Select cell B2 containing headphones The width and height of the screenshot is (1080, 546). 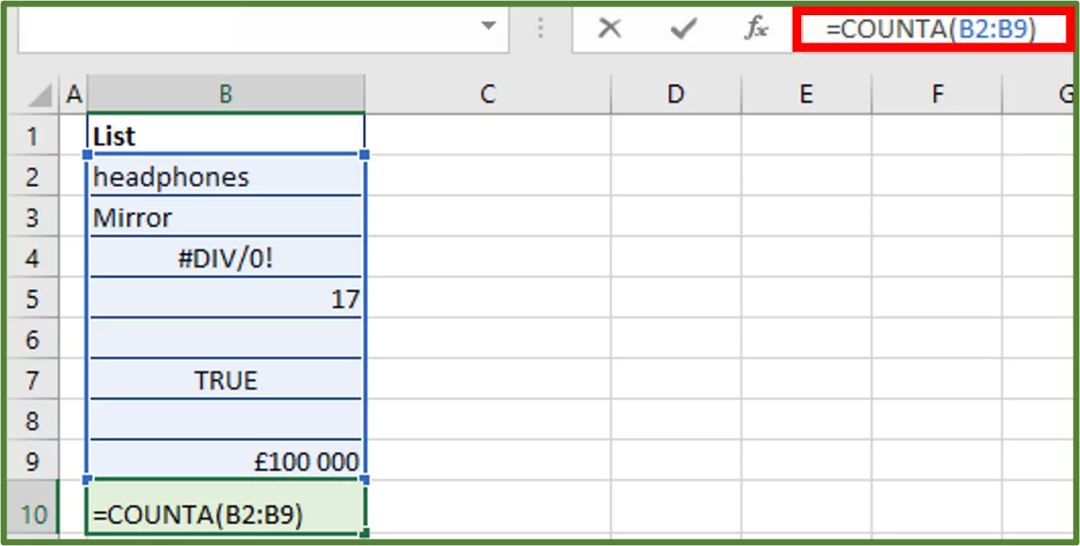[225, 176]
